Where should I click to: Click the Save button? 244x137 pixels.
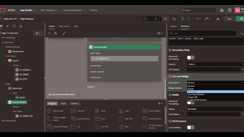tap(229, 19)
